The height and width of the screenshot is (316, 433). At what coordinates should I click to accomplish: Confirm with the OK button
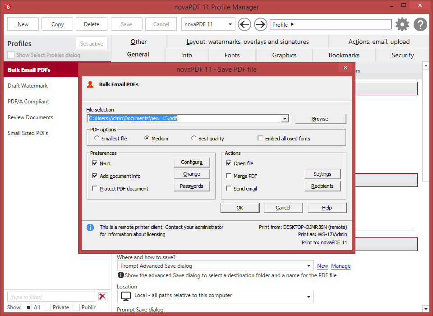[x=240, y=208]
